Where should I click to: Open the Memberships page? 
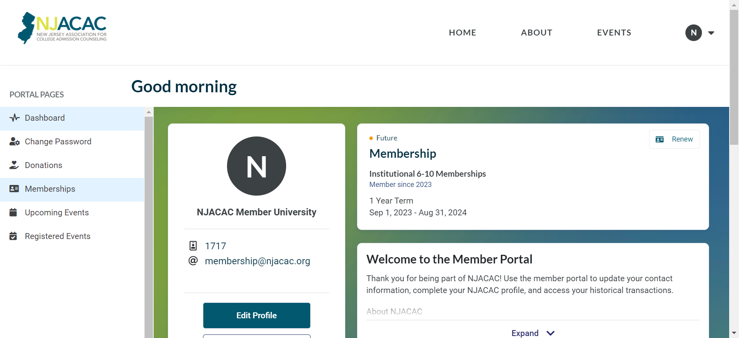(72, 189)
